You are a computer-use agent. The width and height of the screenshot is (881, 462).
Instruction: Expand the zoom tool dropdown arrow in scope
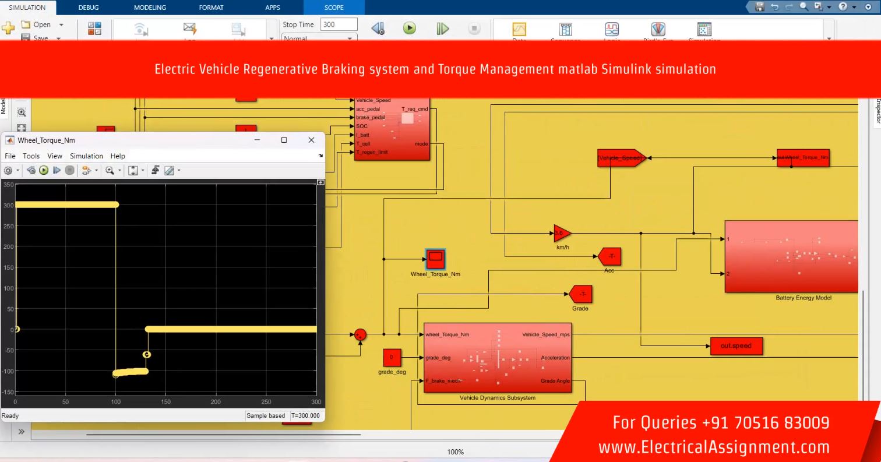[120, 171]
